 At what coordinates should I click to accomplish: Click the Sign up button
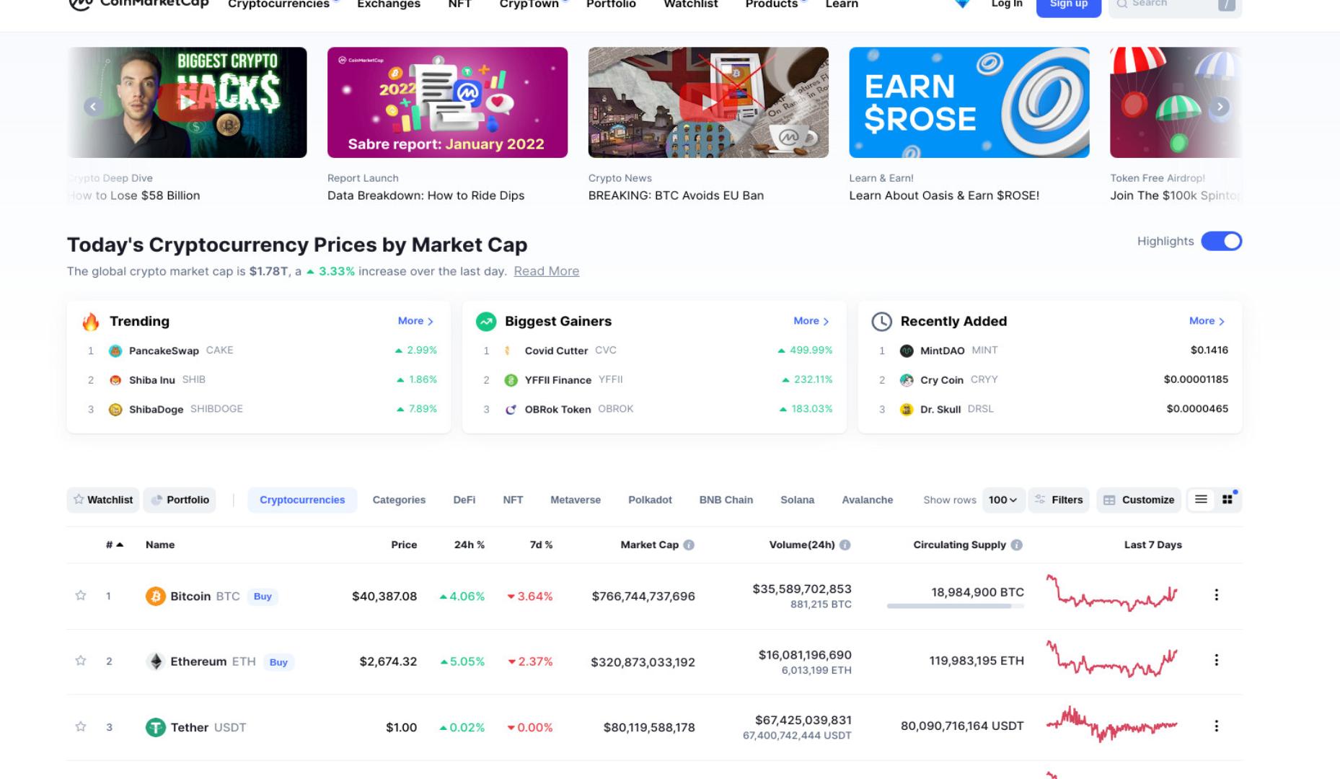(x=1068, y=6)
